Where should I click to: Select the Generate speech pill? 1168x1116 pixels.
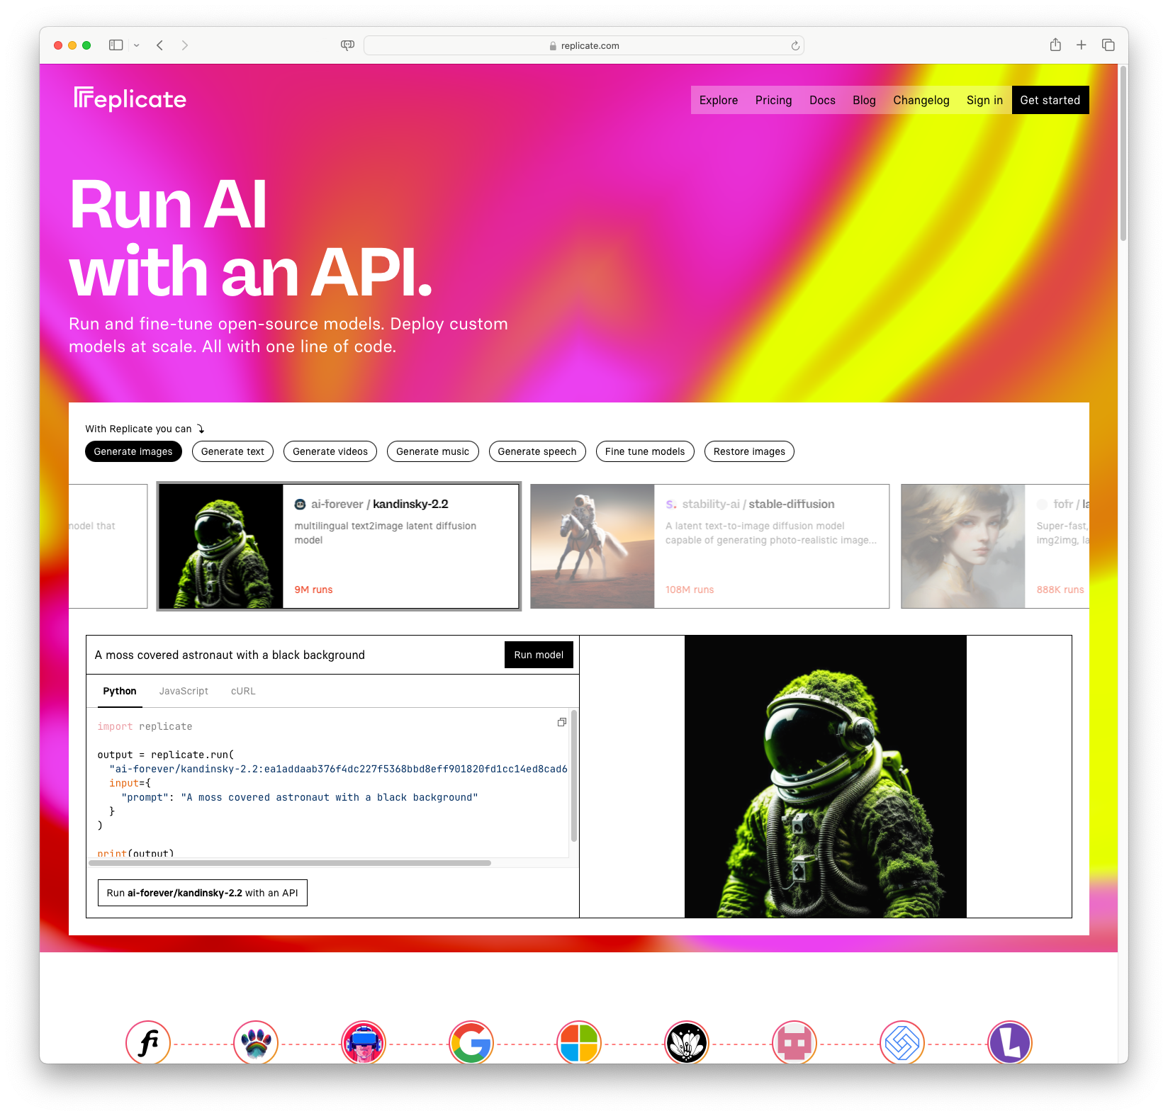click(x=537, y=451)
